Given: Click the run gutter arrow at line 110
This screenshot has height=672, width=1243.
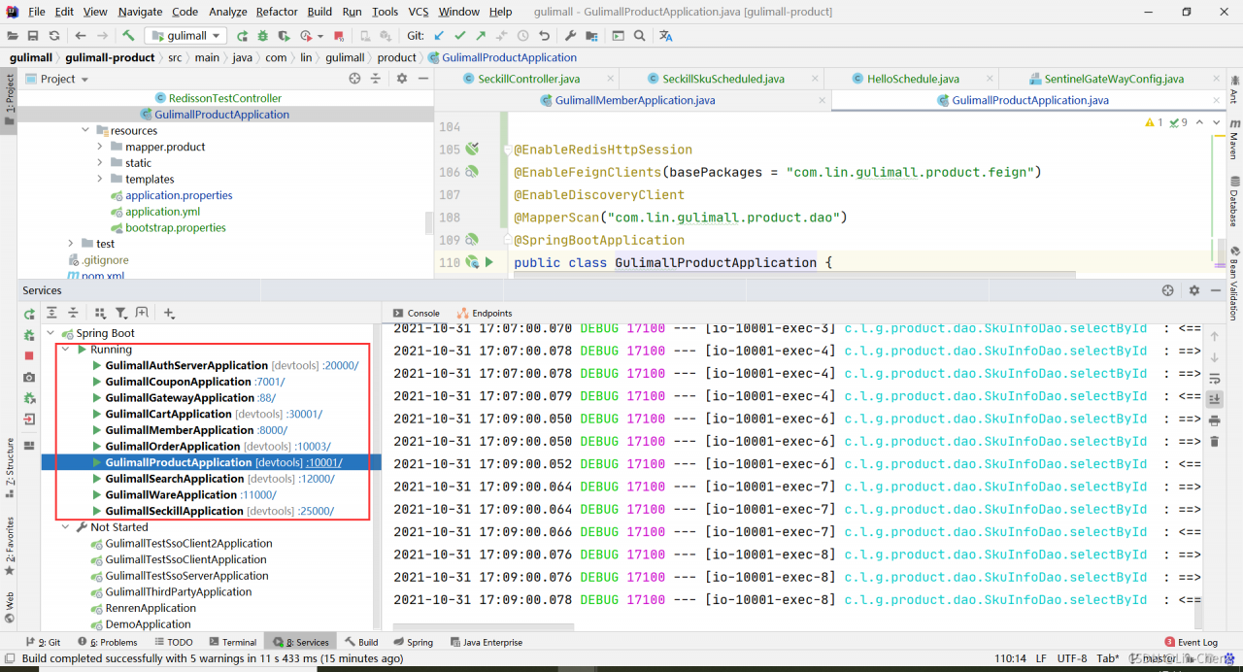Looking at the screenshot, I should coord(489,262).
